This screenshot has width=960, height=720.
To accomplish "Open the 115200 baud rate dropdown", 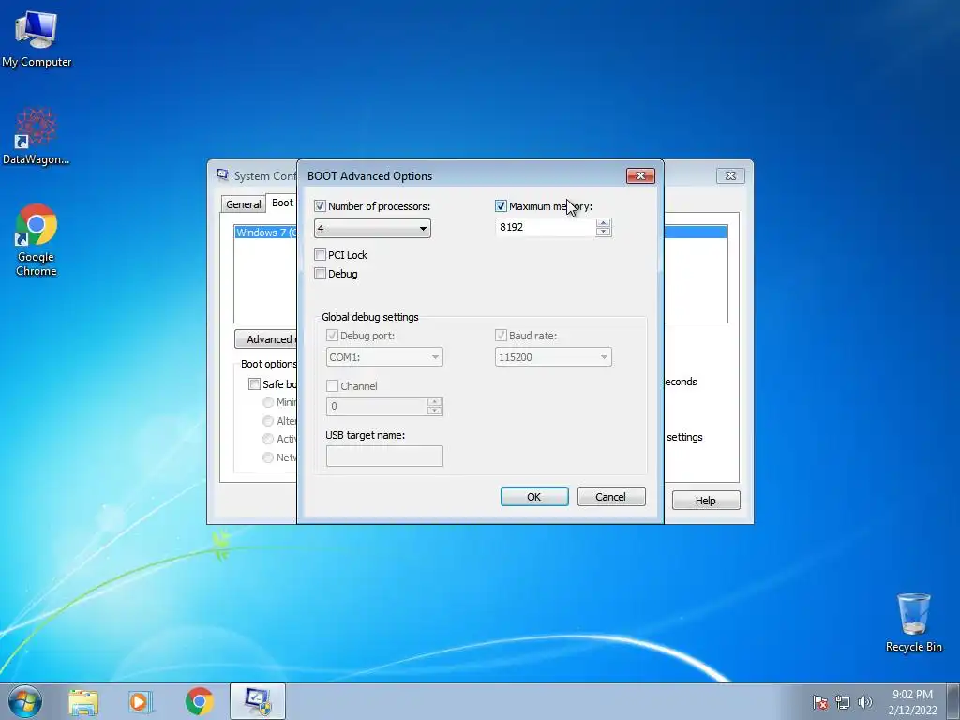I will [553, 357].
